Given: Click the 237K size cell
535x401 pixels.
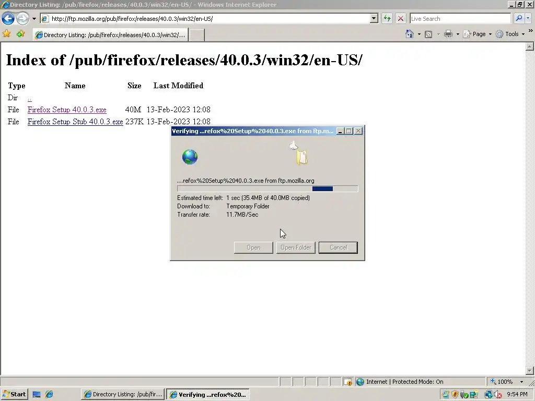Looking at the screenshot, I should [x=134, y=122].
